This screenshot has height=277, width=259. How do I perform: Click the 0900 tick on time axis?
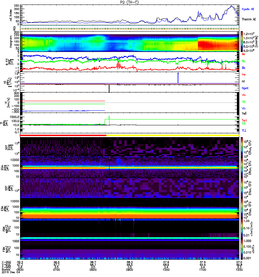tap(129, 270)
